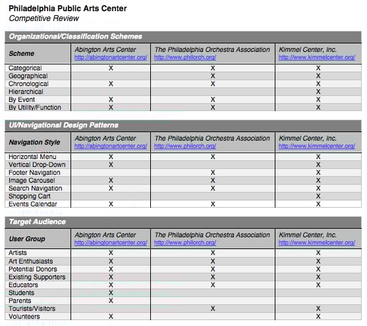
Task: Open kimmelcenter.org link in Navigational Design Patterns table
Action: coord(317,146)
